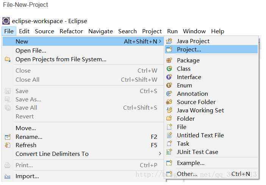The width and height of the screenshot is (266, 185).
Task: Open the Run menu
Action: click(x=172, y=31)
